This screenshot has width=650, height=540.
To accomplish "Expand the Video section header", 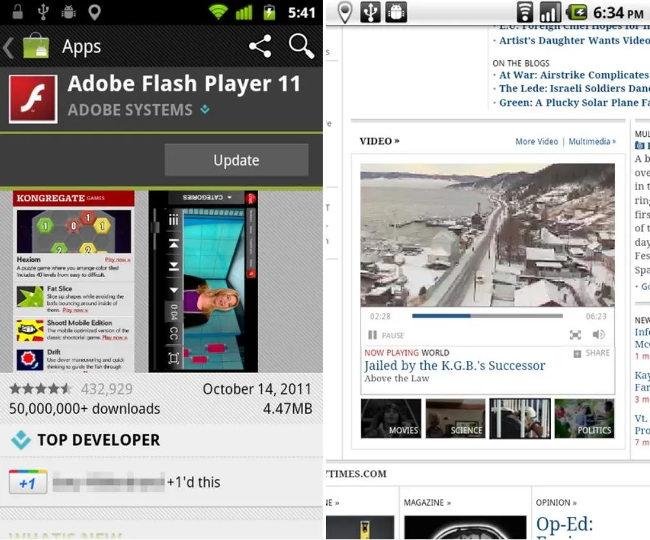I will (379, 141).
